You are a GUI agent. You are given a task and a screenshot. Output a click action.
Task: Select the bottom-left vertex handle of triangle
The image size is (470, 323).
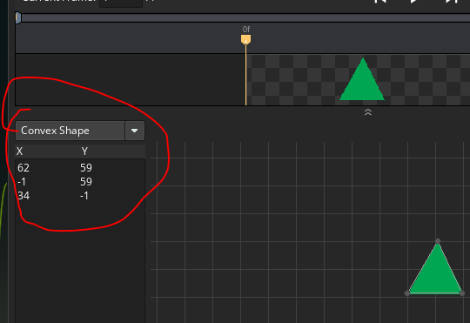[x=407, y=293]
